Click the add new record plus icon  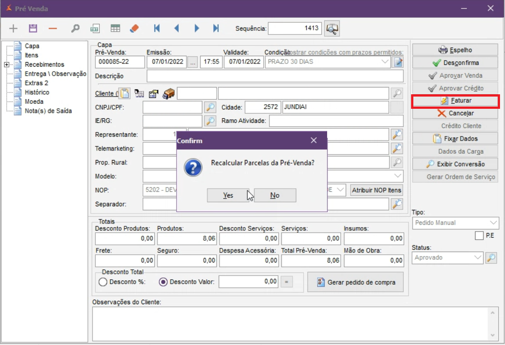[x=14, y=29]
